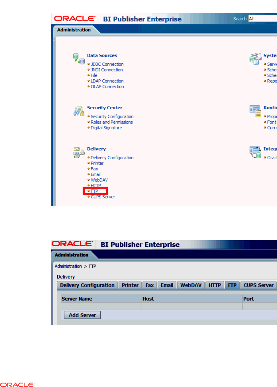Image resolution: width=277 pixels, height=387 pixels.
Task: Switch to the Printer tab
Action: [x=130, y=285]
